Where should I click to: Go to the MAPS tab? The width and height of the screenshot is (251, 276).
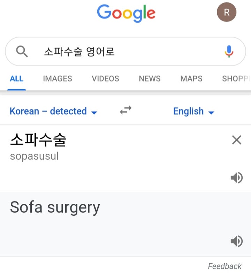[191, 79]
